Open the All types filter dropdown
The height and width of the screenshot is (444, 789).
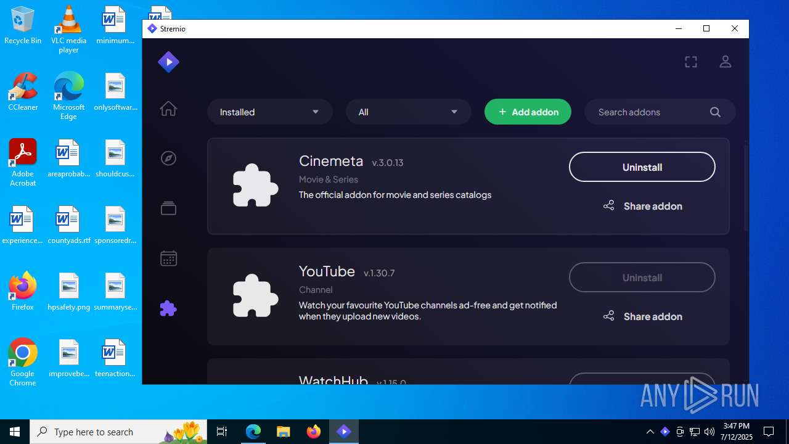(x=409, y=112)
